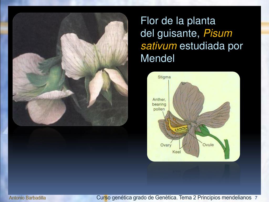Click the Stigma label in the diagram

(x=164, y=77)
